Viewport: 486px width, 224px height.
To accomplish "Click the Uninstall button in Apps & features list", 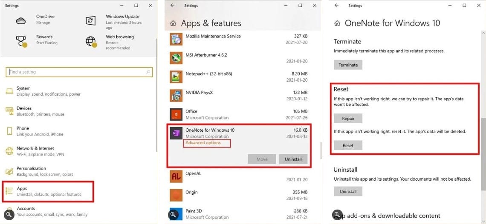I will pos(293,159).
